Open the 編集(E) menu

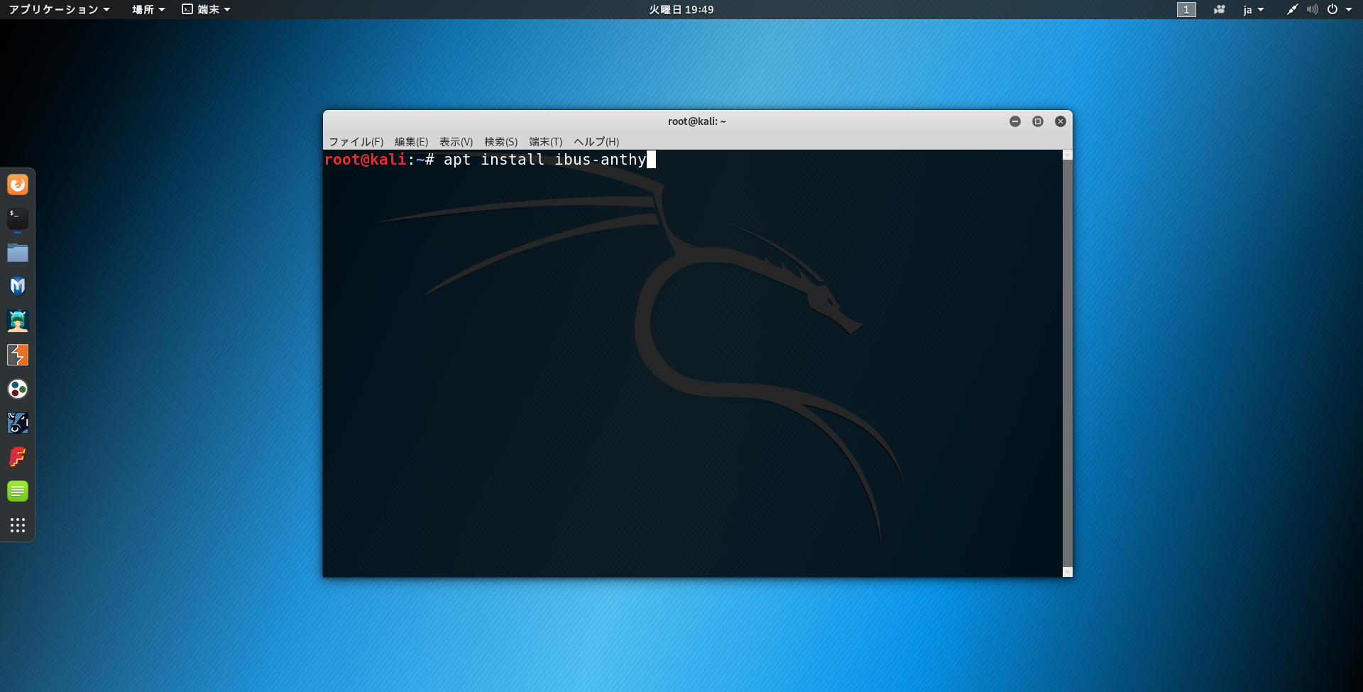(412, 141)
